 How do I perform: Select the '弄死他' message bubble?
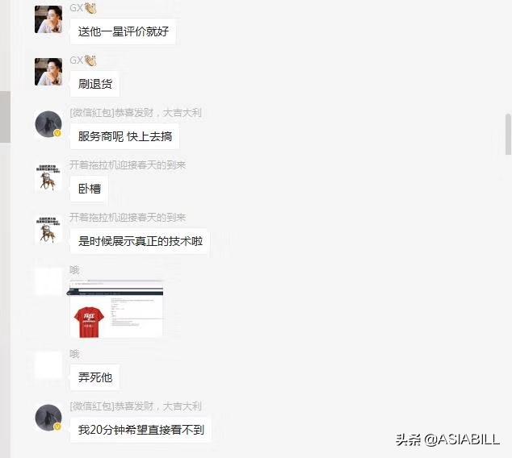95,377
